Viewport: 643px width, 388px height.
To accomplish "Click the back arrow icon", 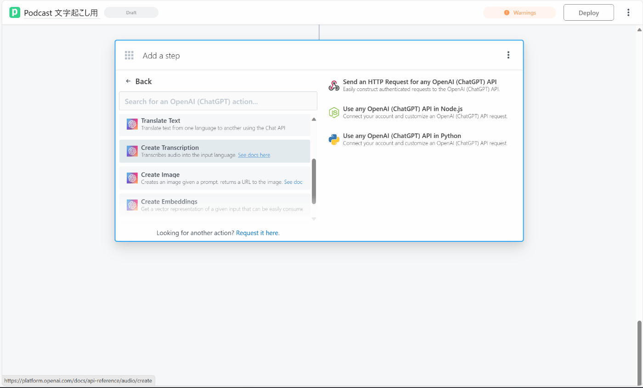I will tap(128, 81).
